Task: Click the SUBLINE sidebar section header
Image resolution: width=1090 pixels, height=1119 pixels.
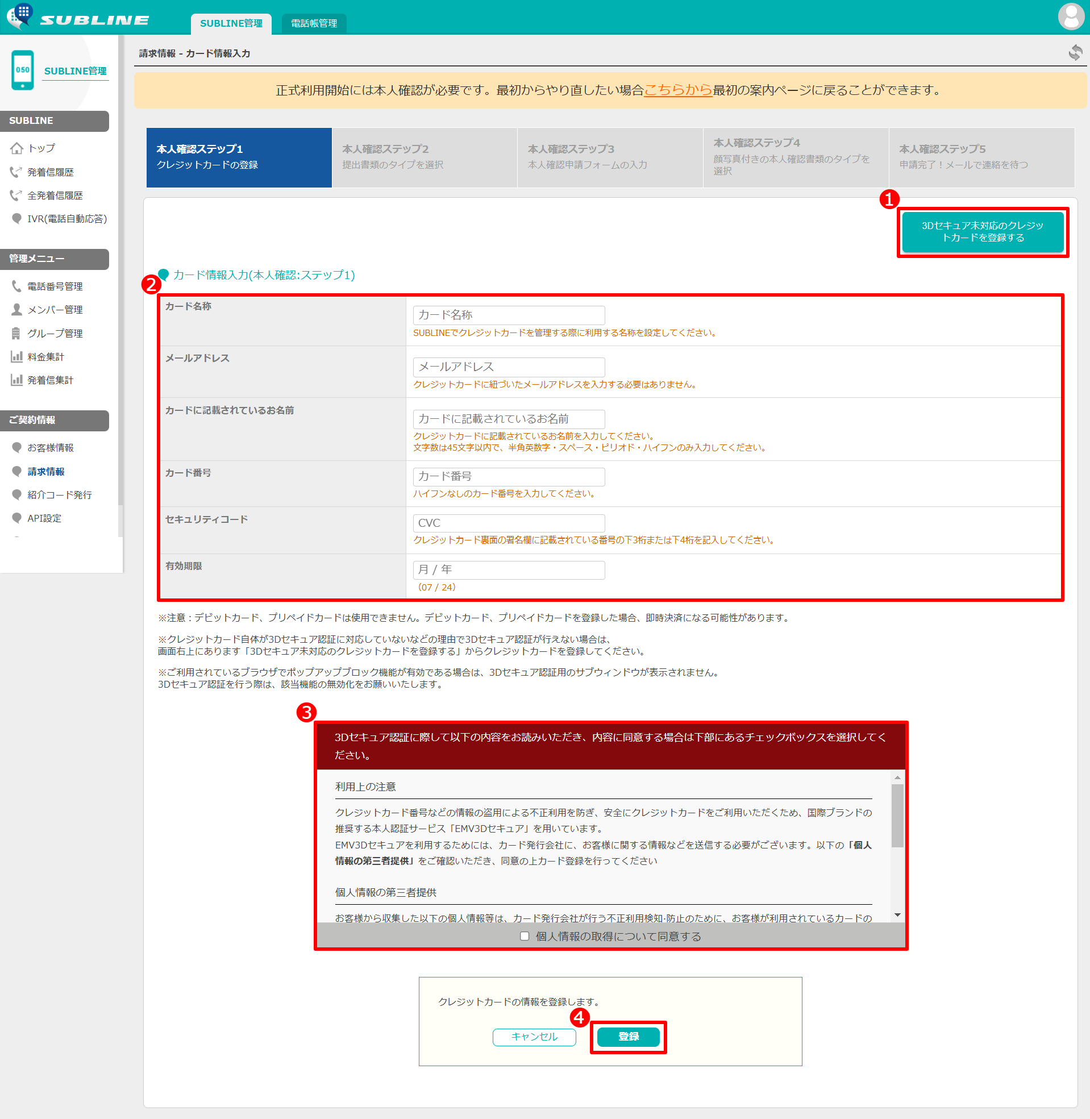Action: (55, 121)
